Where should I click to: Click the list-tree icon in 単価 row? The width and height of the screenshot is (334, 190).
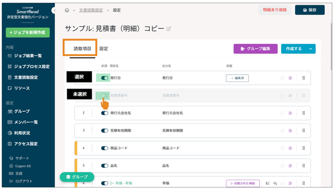coord(268,183)
